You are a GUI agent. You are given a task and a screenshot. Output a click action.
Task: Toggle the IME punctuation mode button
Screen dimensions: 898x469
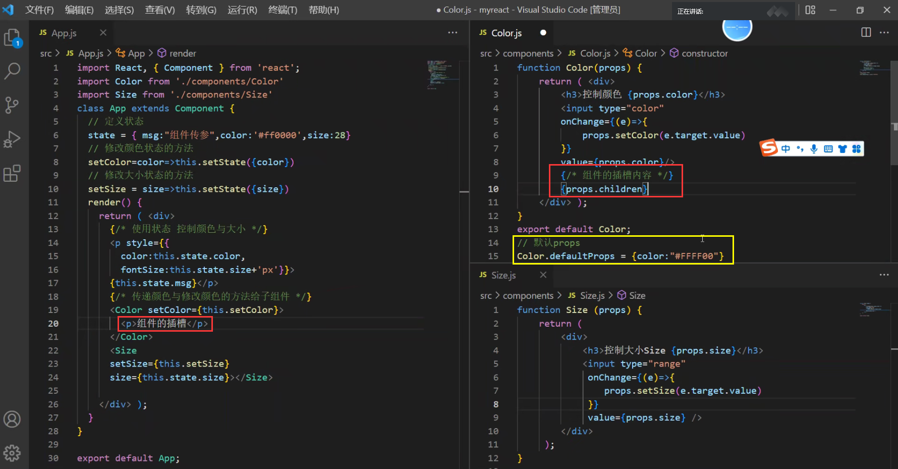tap(800, 148)
